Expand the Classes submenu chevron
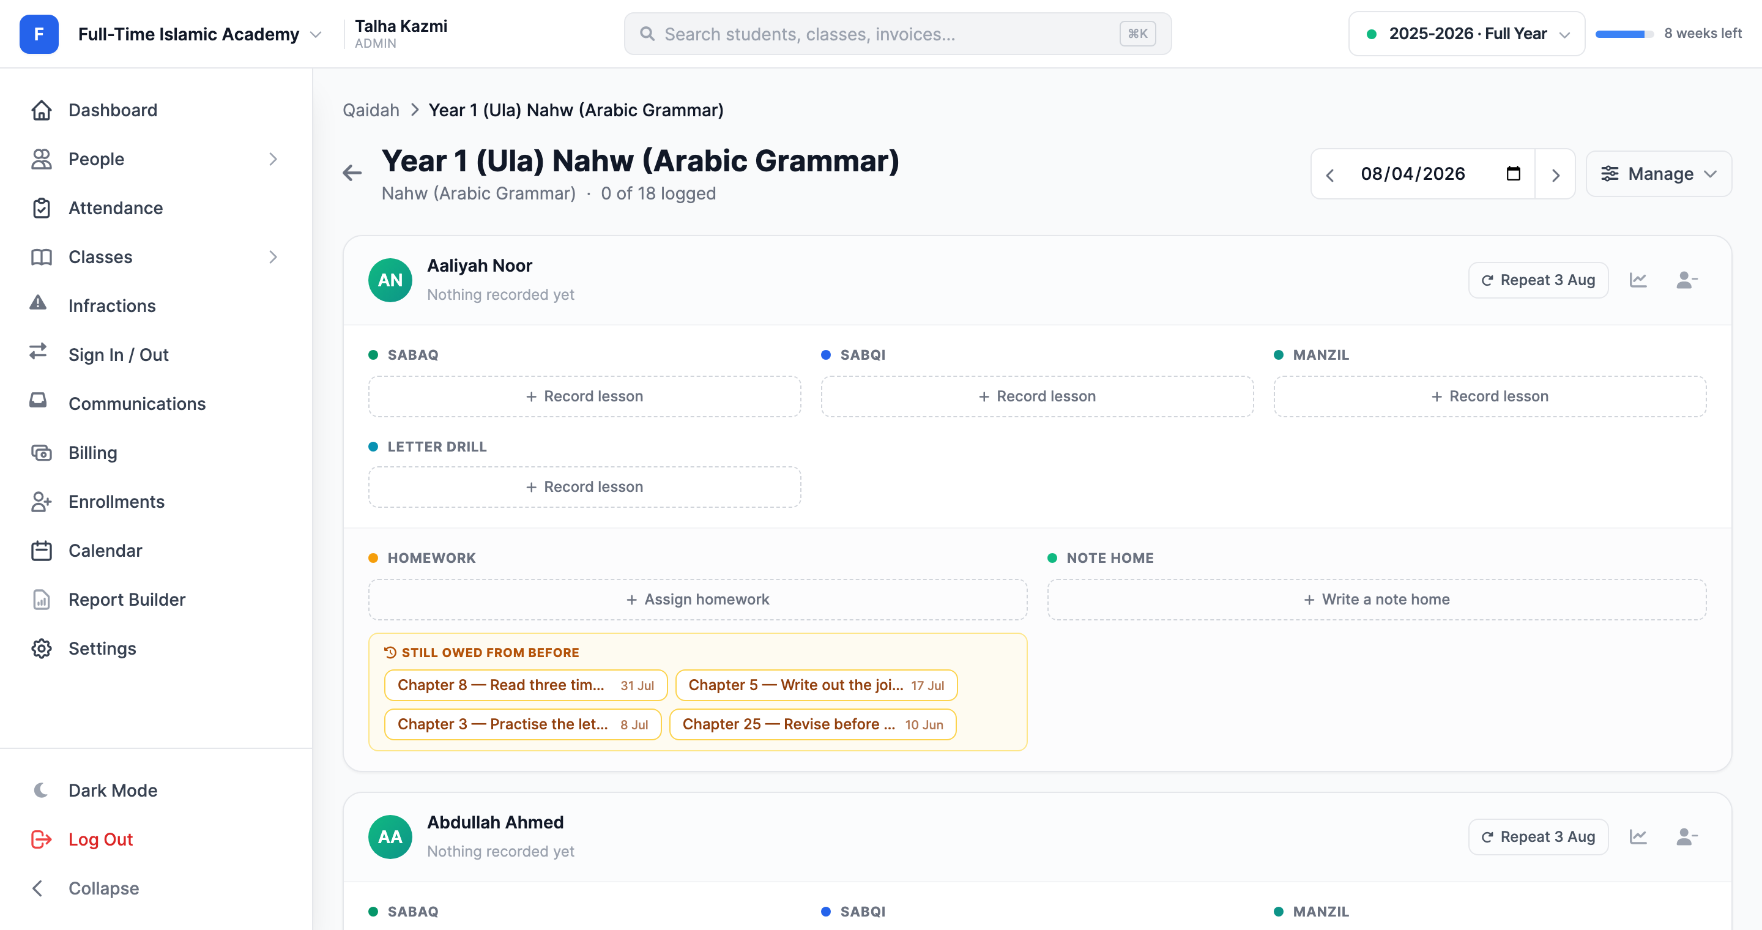1762x930 pixels. click(x=273, y=257)
